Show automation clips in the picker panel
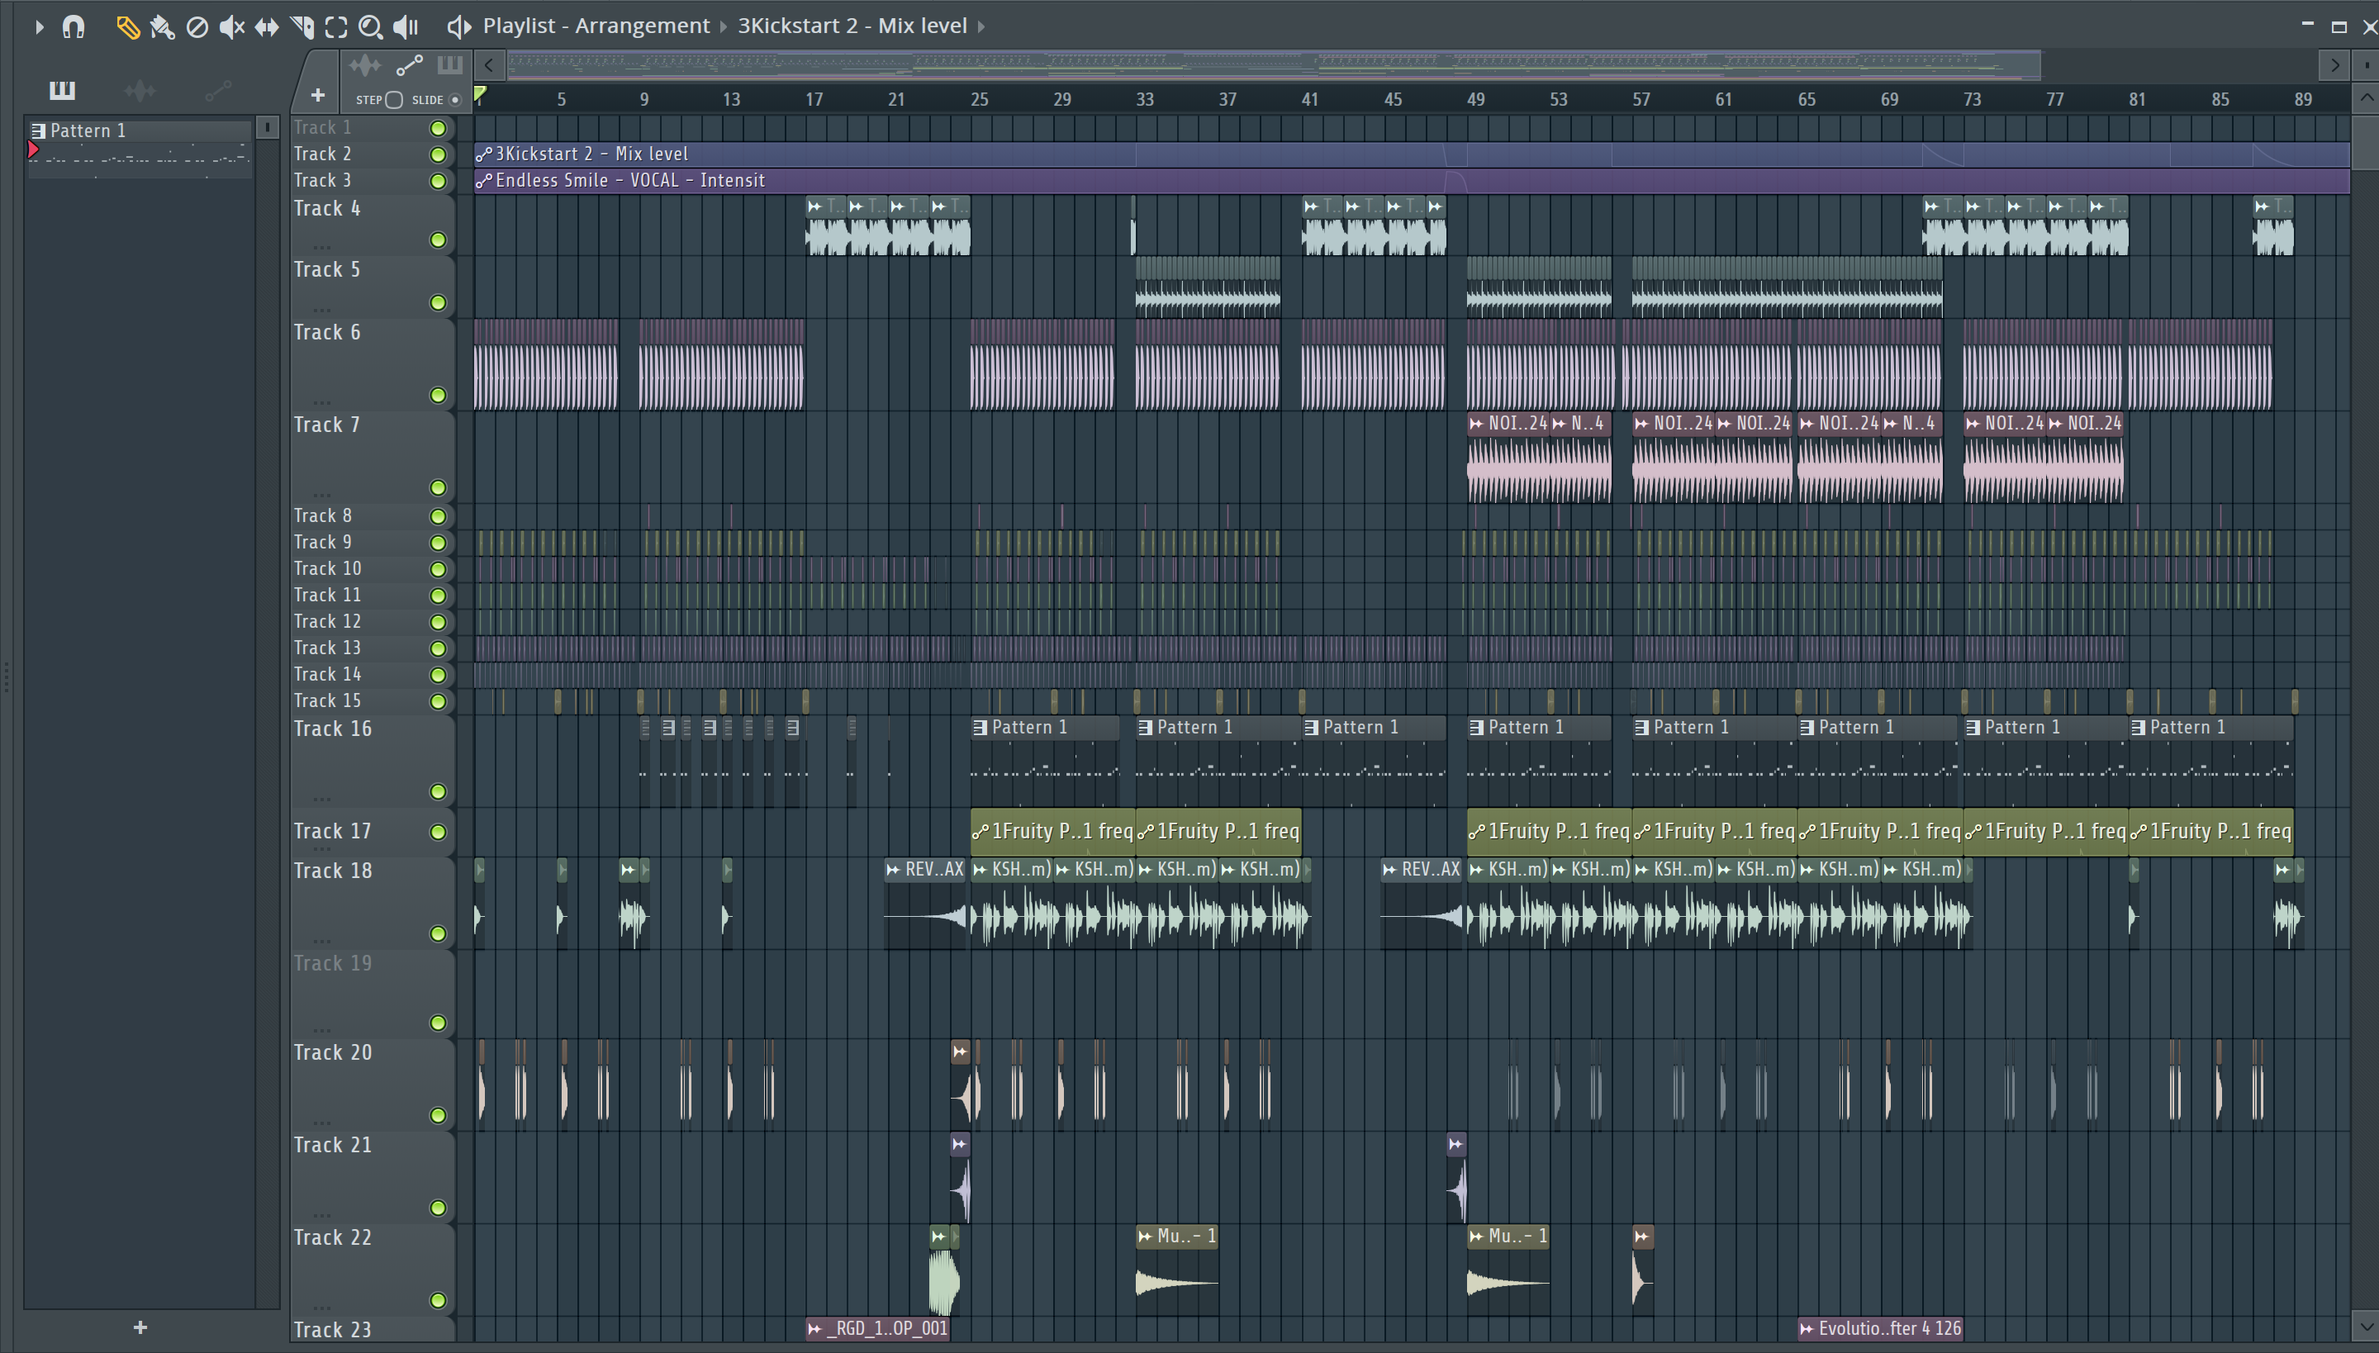 click(x=217, y=90)
